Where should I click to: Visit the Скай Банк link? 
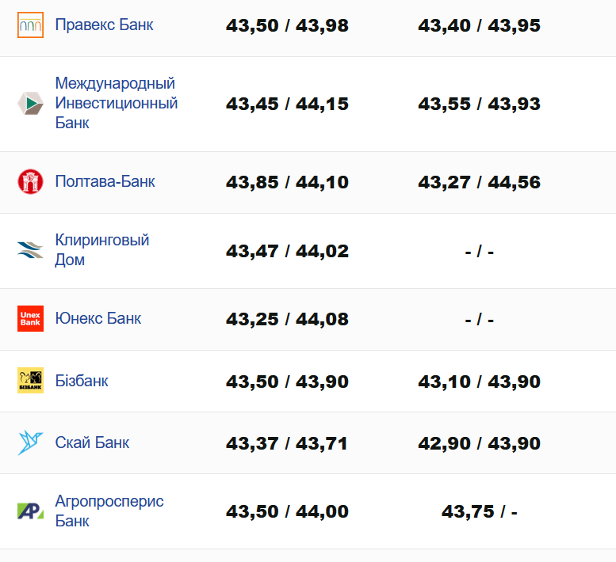pos(92,442)
